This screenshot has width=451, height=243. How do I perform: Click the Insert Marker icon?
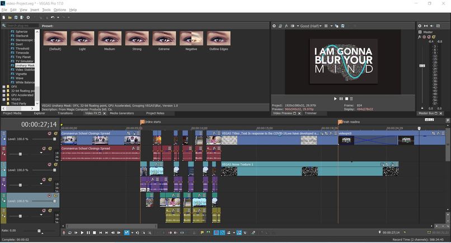(x=202, y=232)
